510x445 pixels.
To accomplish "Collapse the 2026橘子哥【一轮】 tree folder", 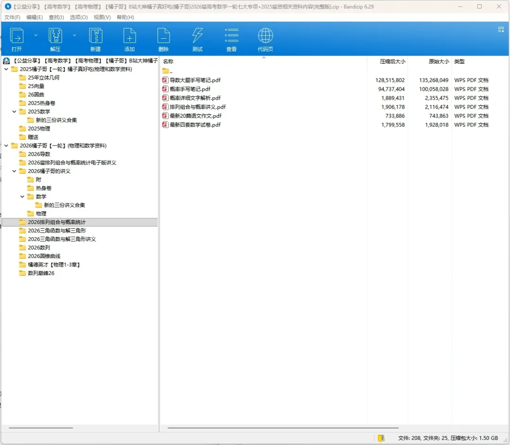I will pyautogui.click(x=6, y=145).
